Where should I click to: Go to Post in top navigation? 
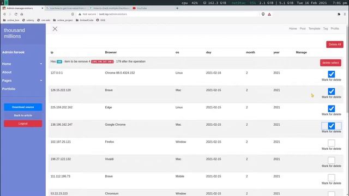point(303,29)
